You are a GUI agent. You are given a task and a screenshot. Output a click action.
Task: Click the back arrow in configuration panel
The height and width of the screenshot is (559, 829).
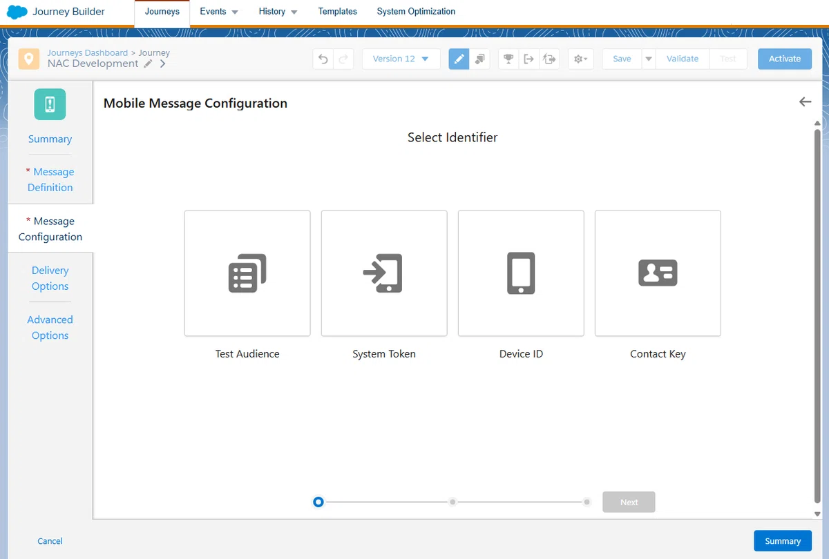click(x=805, y=101)
